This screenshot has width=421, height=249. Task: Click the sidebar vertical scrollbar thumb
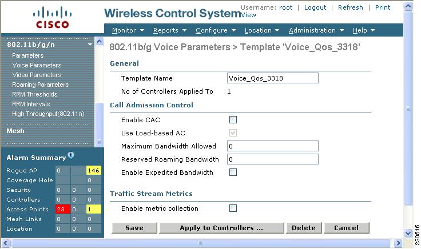[x=100, y=124]
